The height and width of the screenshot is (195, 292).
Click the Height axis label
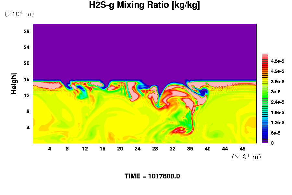pos(14,83)
